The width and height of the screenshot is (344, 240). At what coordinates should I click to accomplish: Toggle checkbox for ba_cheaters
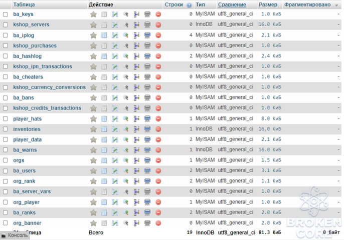pos(6,77)
